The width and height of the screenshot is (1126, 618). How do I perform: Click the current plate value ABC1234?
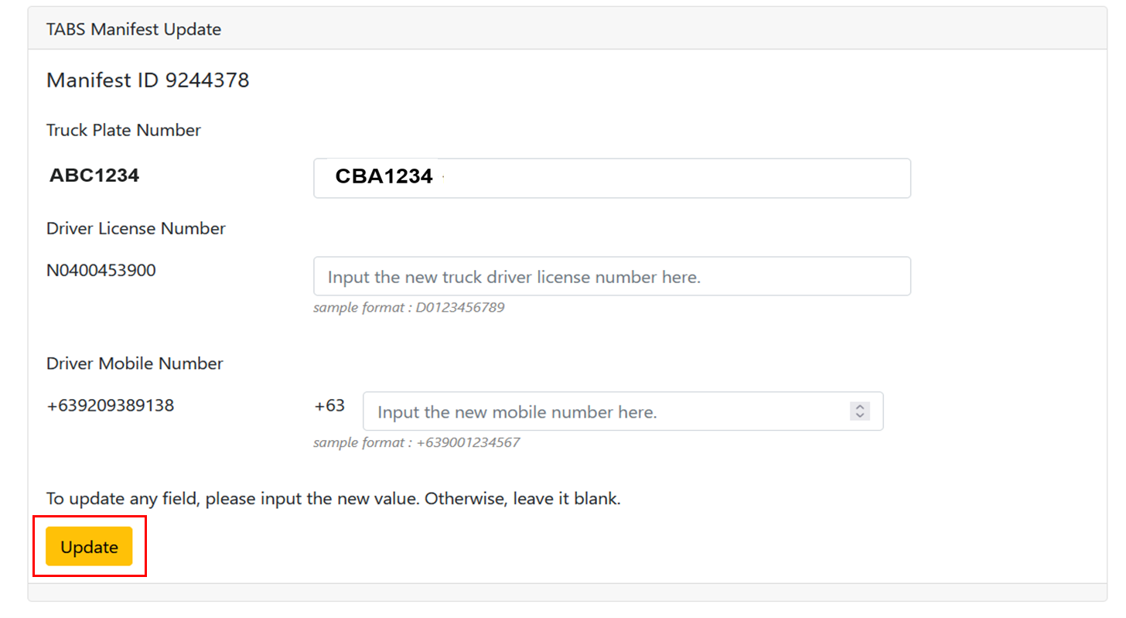coord(94,176)
